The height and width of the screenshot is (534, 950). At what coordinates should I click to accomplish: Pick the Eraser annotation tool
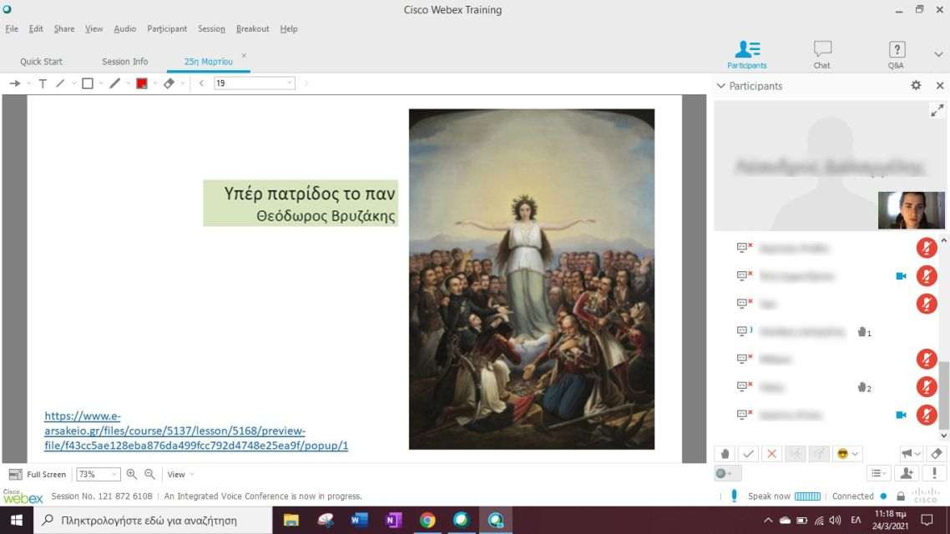169,83
